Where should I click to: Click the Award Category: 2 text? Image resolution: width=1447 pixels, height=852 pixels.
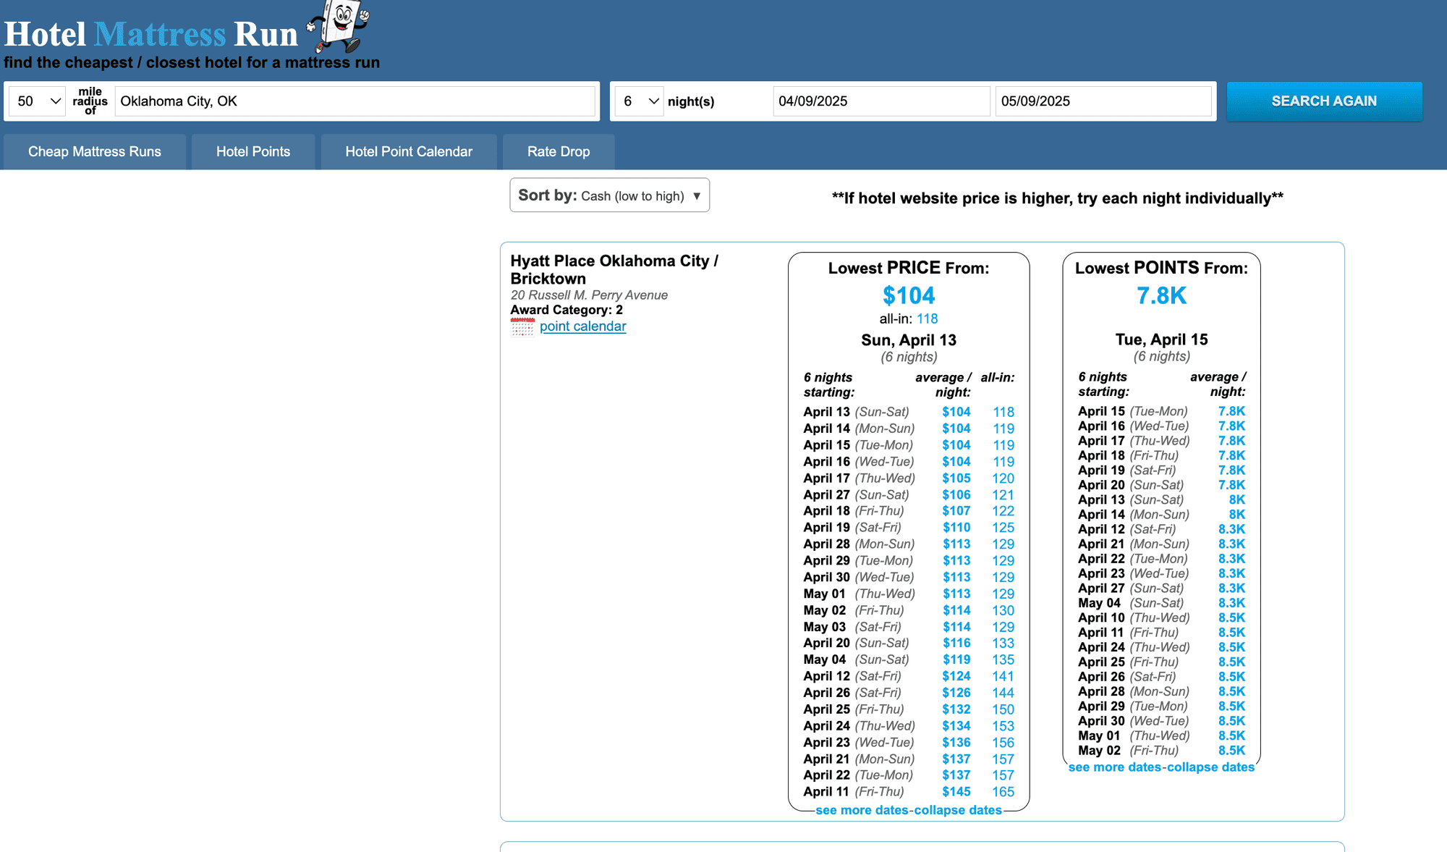pos(567,310)
